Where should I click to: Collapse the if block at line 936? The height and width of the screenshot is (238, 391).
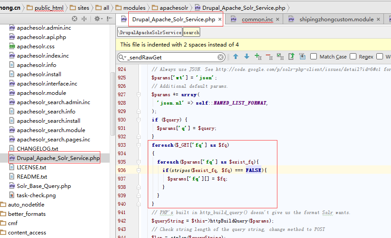coord(138,170)
